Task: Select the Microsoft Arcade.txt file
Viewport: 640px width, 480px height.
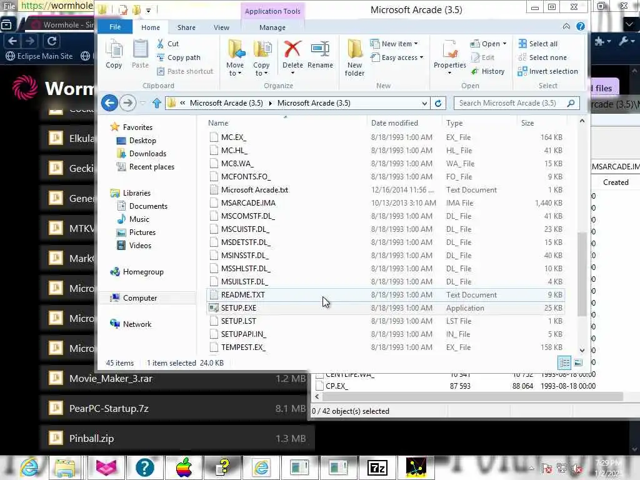Action: pos(386,190)
